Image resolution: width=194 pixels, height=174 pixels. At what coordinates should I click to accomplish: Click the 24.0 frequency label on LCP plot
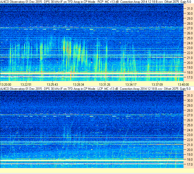[x=190, y=130]
